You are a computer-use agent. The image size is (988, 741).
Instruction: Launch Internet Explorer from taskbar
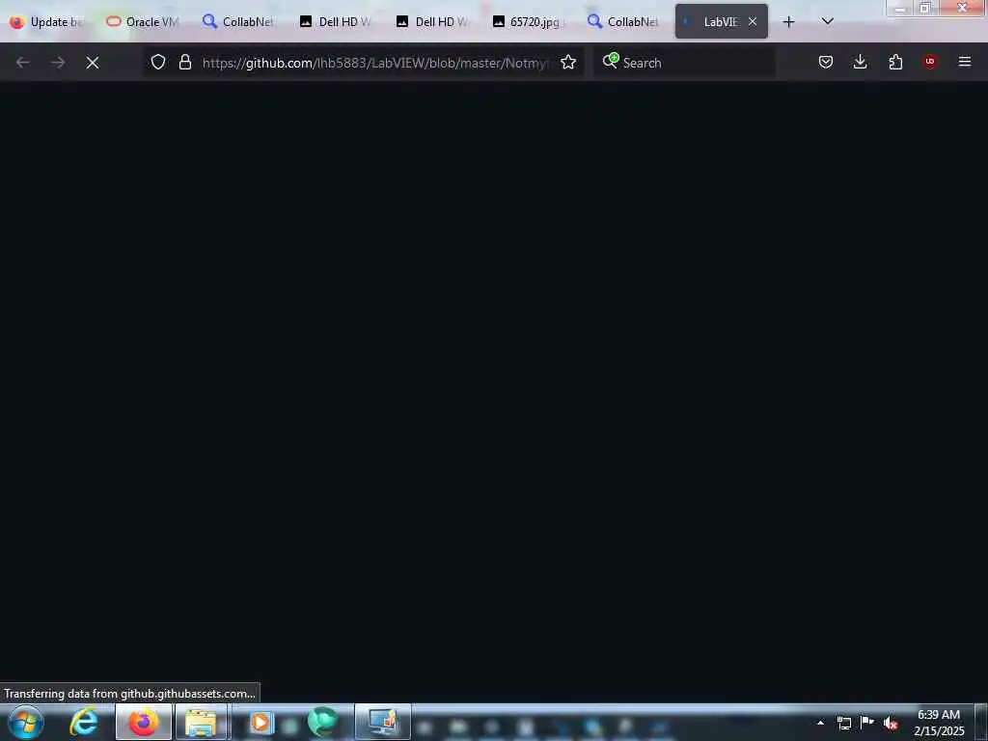[x=84, y=722]
